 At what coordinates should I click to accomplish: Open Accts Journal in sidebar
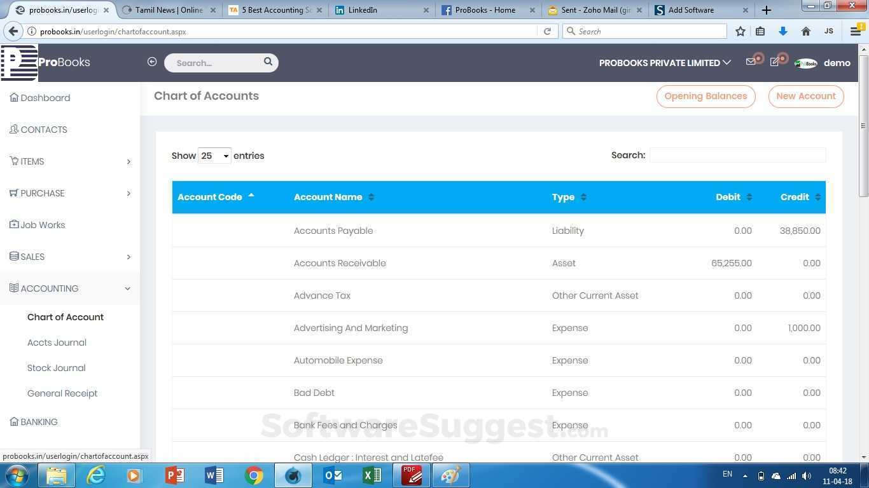point(57,342)
